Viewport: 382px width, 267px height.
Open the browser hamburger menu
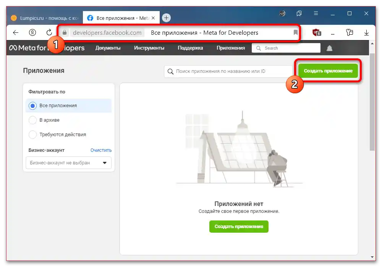pyautogui.click(x=316, y=13)
